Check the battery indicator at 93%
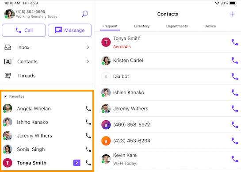 (x=233, y=3)
